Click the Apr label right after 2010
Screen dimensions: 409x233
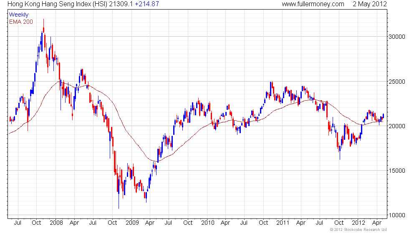[225, 223]
